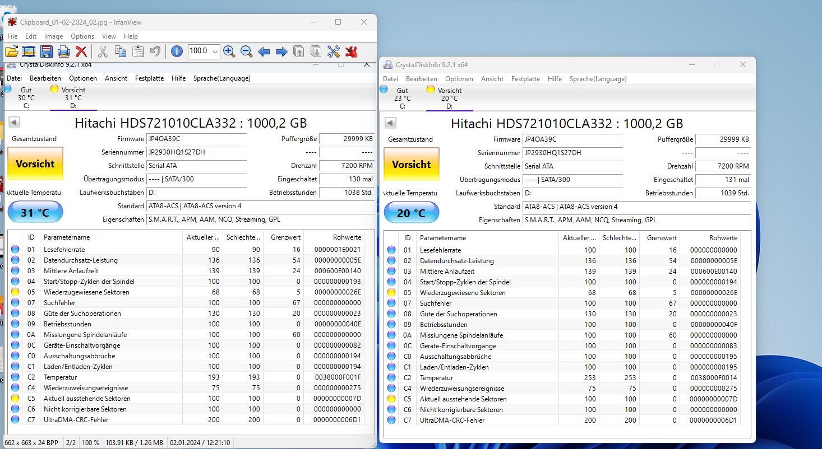Select the UltraDMA-CRC-Fehler row in right window
The height and width of the screenshot is (449, 822).
point(562,420)
